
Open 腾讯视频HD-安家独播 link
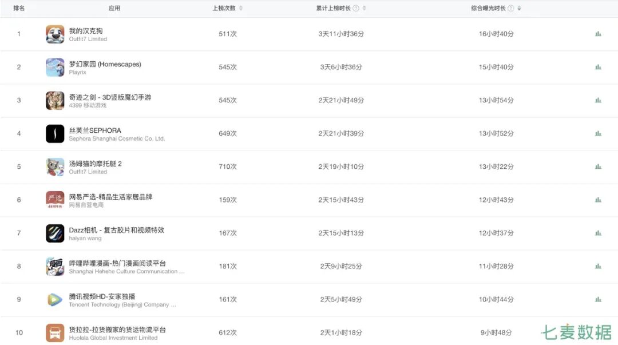pos(102,296)
